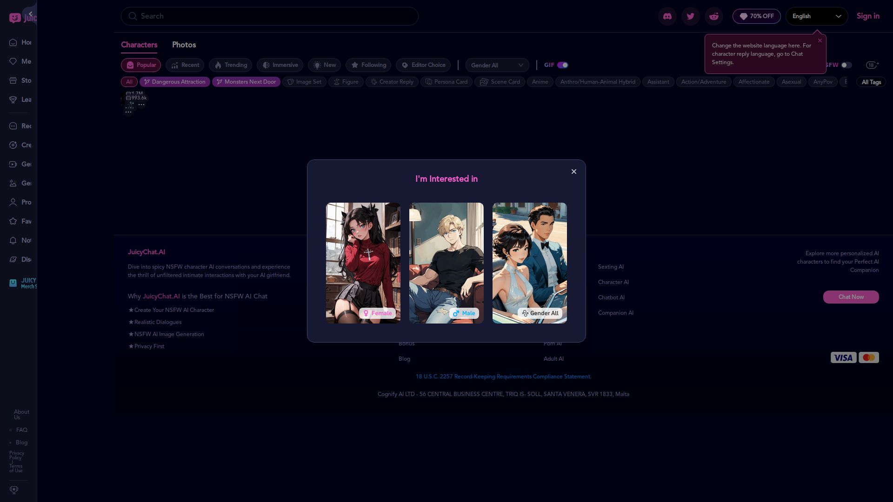
Task: Open the Twitter profile icon
Action: (x=691, y=16)
